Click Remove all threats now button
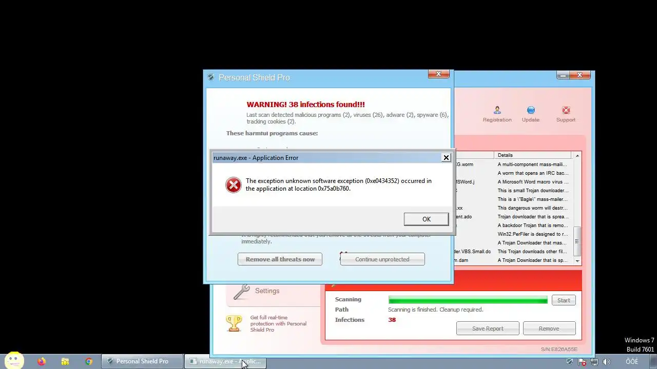Viewport: 657px width, 369px height. tap(280, 259)
